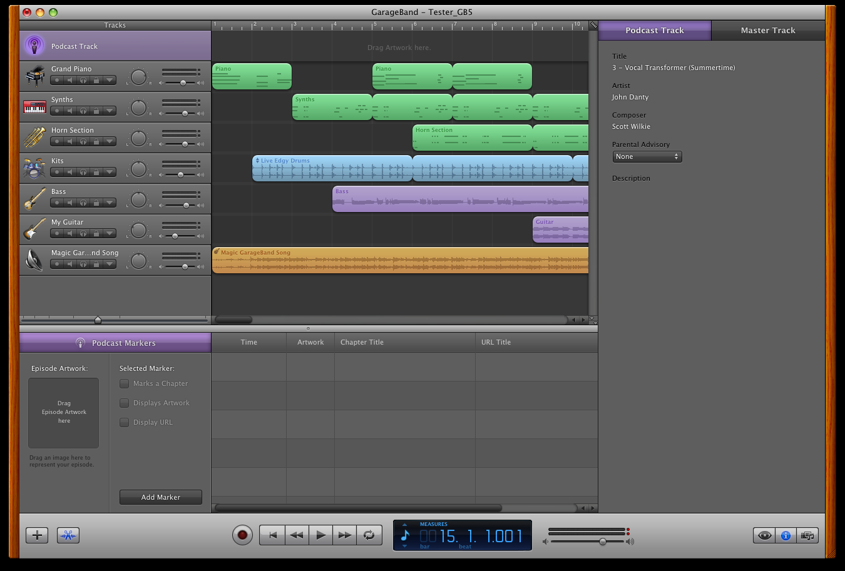
Task: Click the URL Title column header
Action: (536, 342)
